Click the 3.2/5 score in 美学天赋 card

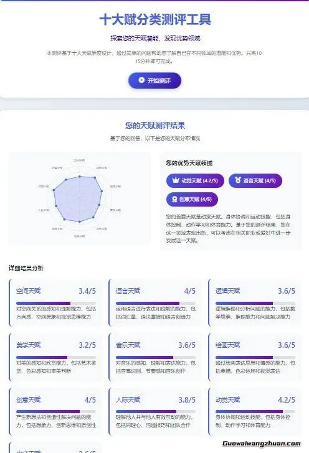[87, 345]
